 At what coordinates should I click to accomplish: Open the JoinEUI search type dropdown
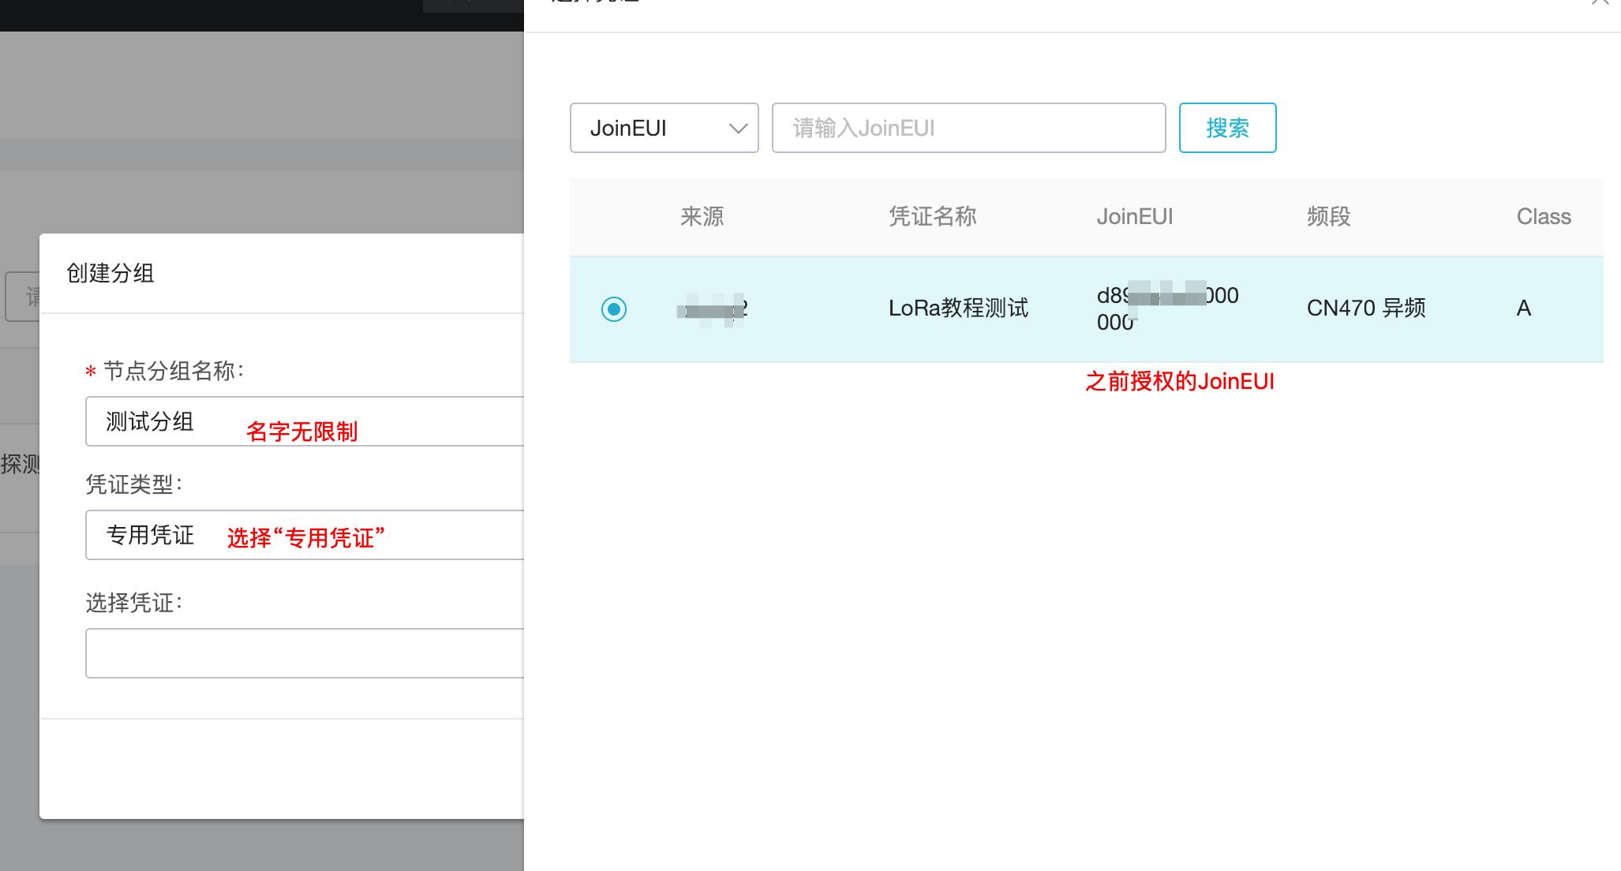click(663, 128)
